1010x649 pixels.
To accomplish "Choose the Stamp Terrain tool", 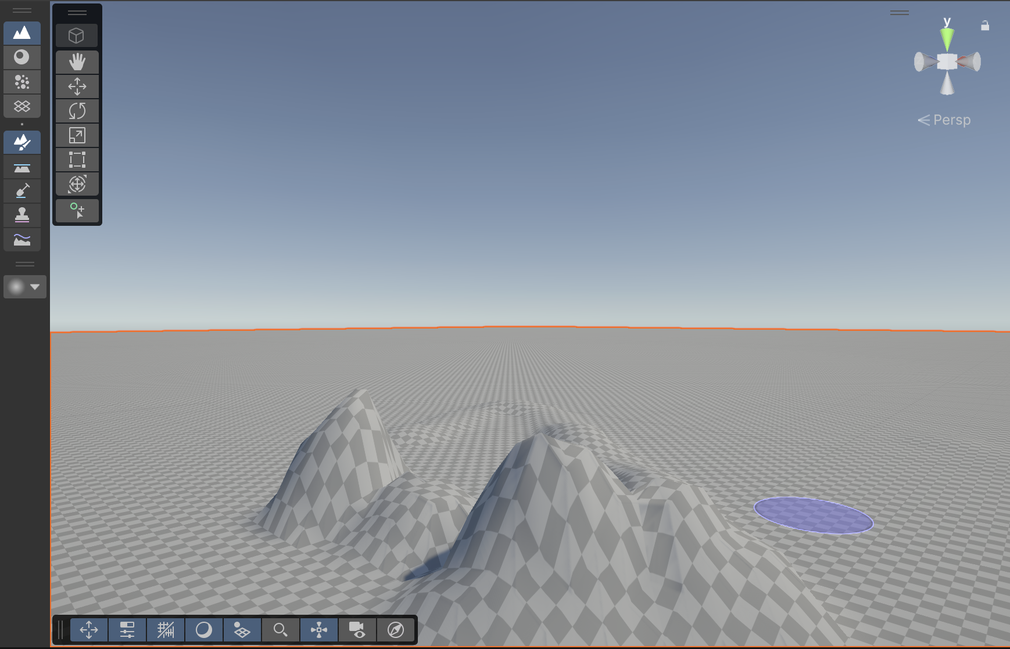I will tap(22, 215).
